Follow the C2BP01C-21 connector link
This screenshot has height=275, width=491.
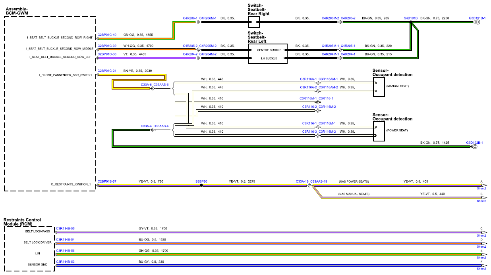pos(107,71)
